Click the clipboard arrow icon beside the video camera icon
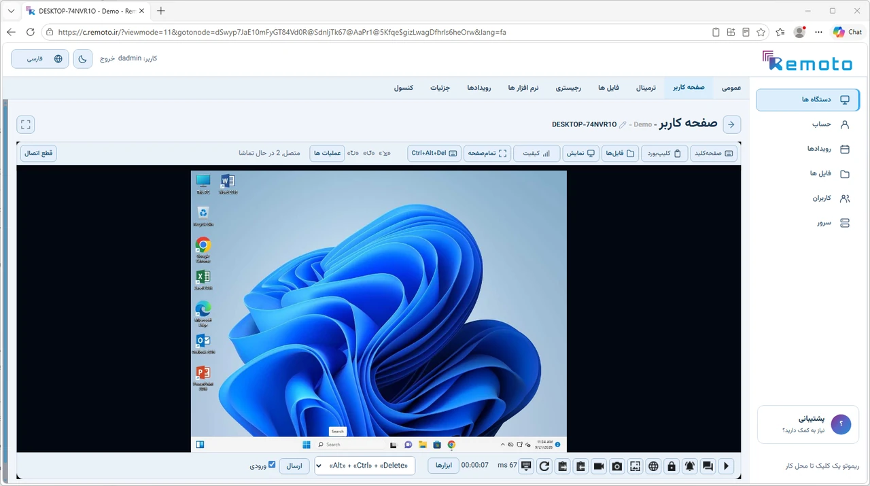 click(x=580, y=466)
